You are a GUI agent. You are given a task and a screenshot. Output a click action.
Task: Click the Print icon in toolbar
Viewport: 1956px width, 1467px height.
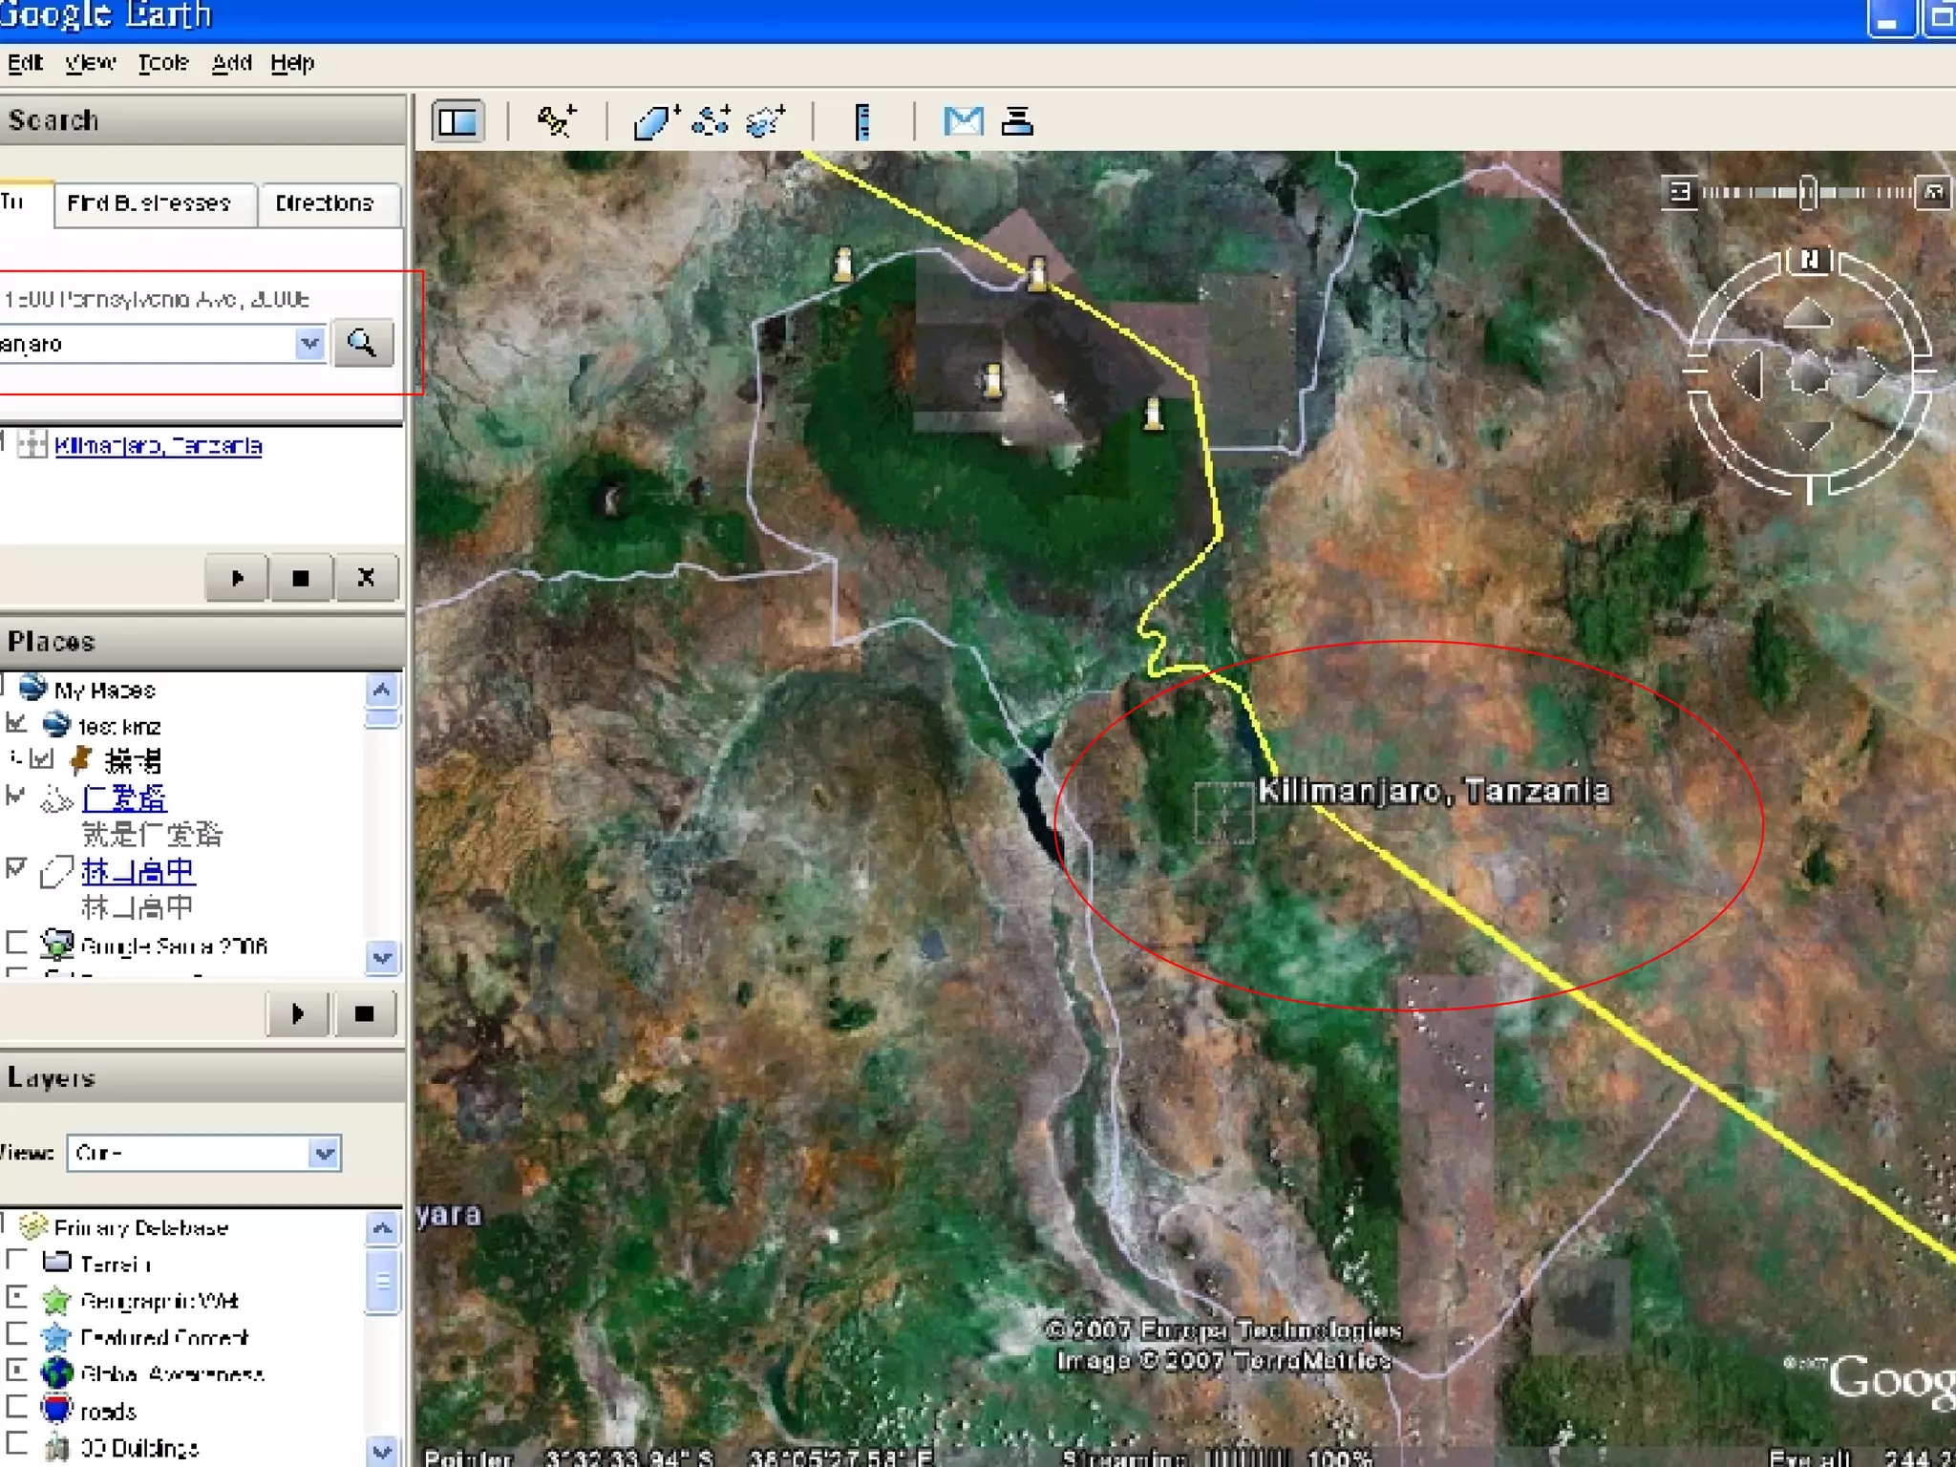coord(1017,121)
